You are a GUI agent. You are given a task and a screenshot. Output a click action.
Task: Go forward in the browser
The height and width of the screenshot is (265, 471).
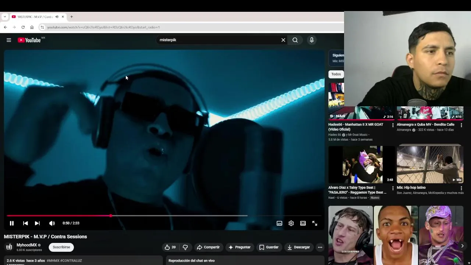pos(14,27)
